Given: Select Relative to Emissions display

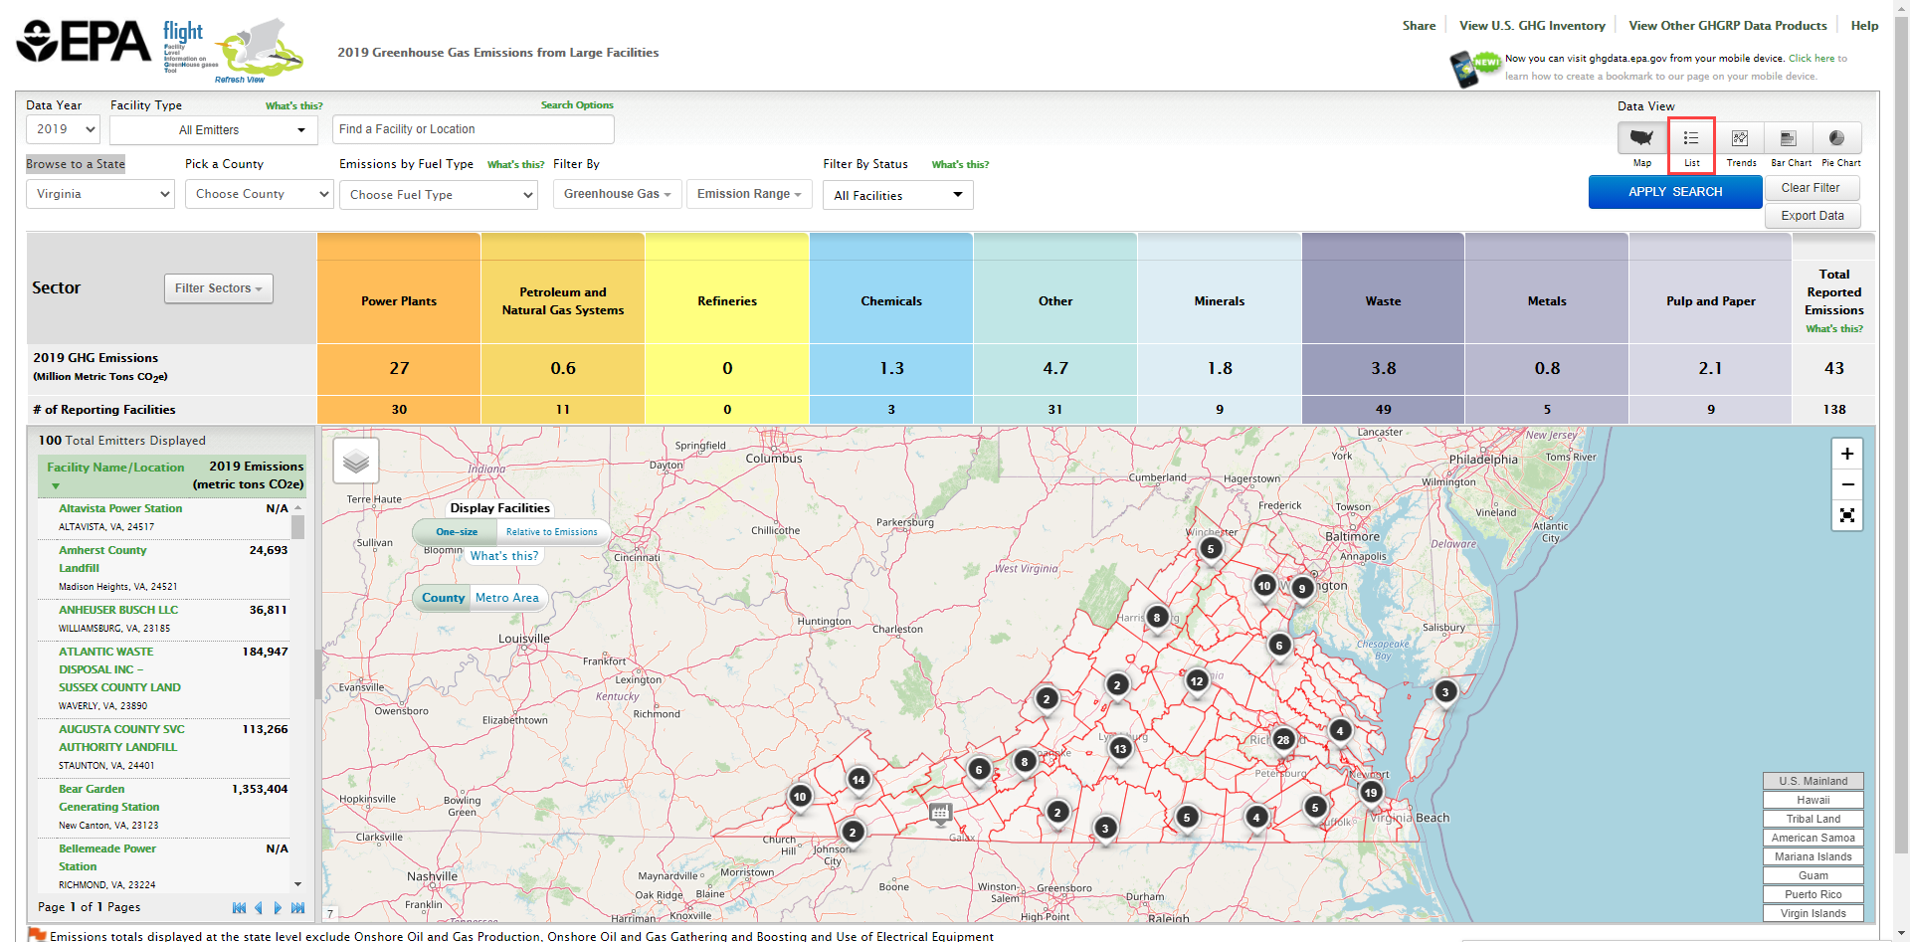Looking at the screenshot, I should click(x=552, y=532).
